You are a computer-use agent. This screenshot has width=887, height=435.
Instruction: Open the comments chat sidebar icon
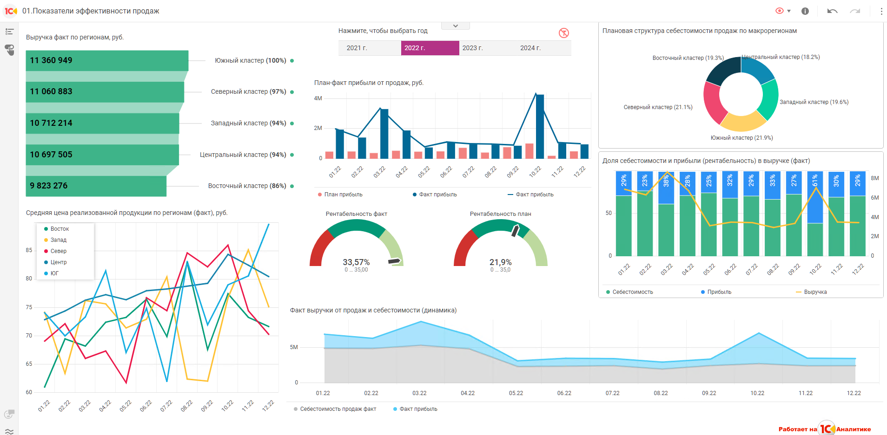tap(9, 414)
